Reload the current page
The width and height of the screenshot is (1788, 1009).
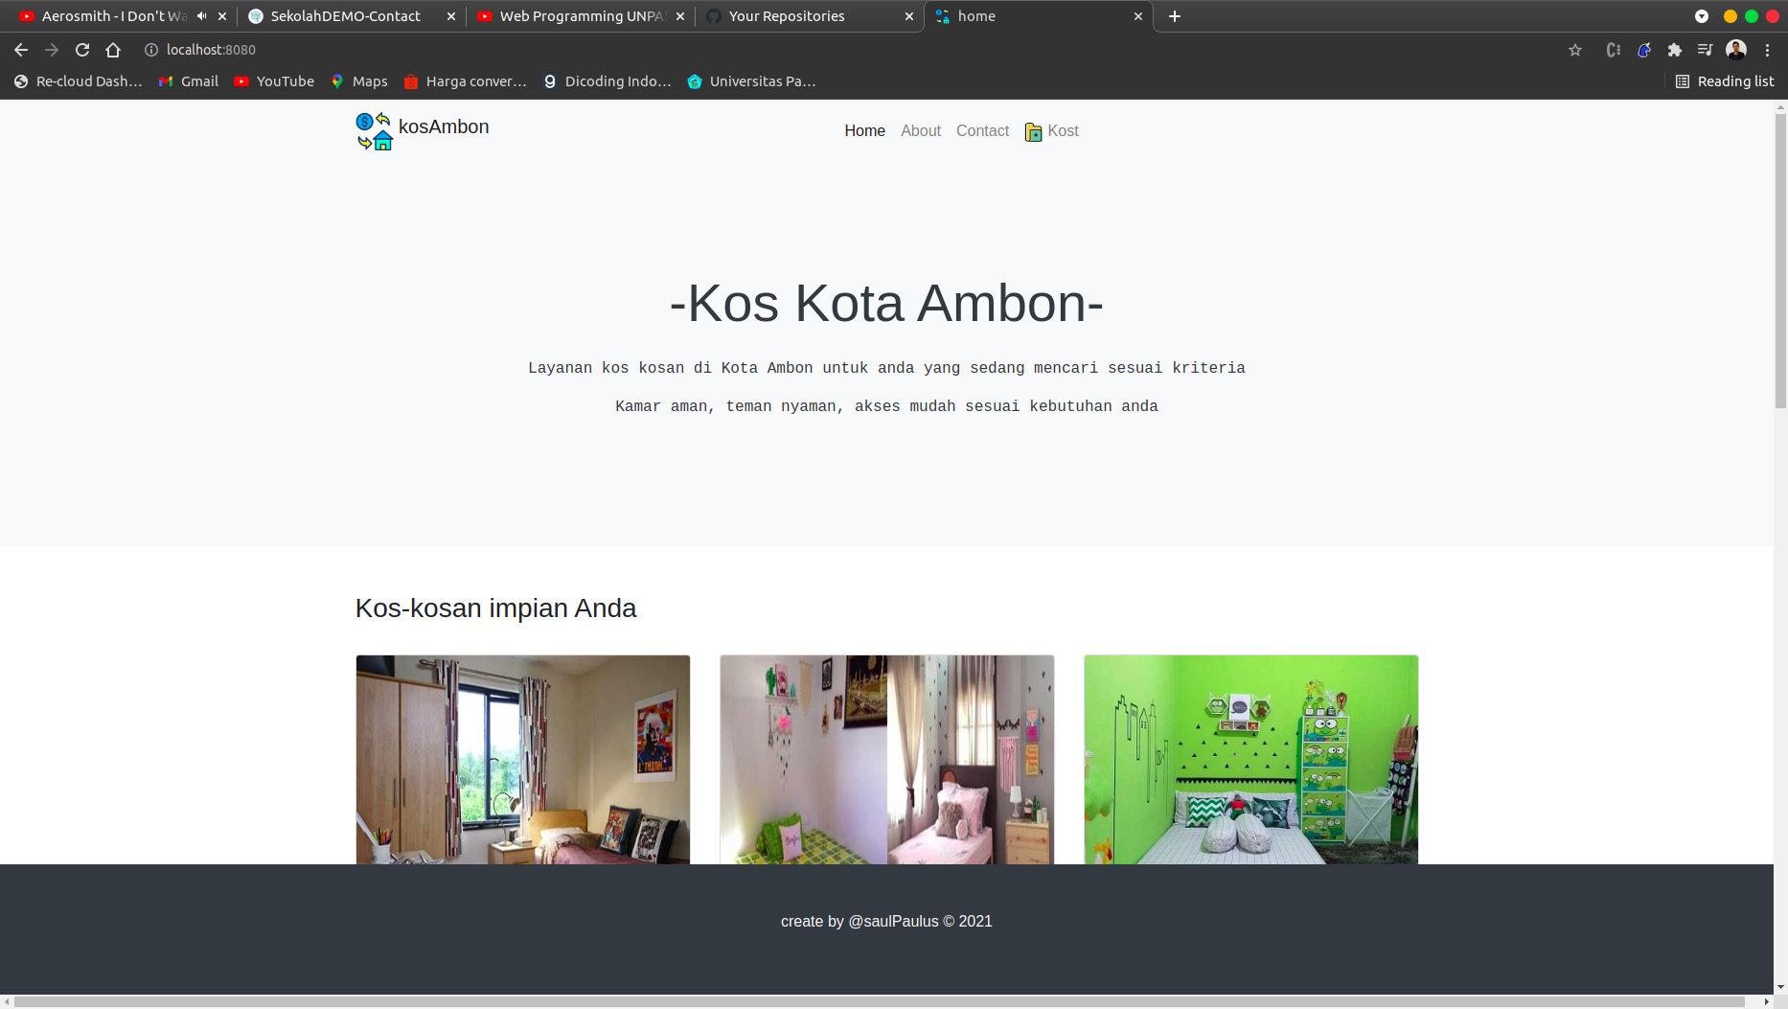81,49
